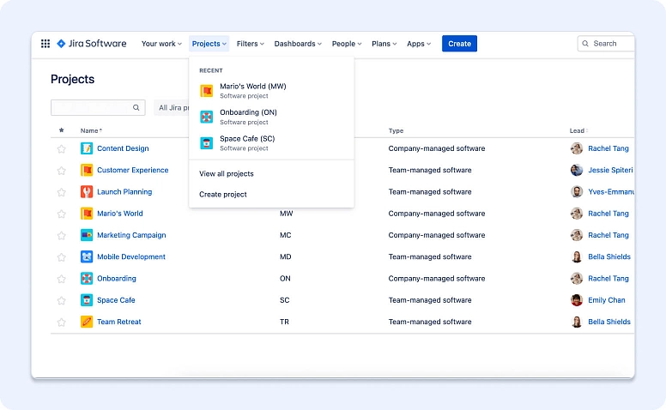Click Bella Shields avatar in Team Retreat row
The width and height of the screenshot is (666, 410).
[x=577, y=322]
